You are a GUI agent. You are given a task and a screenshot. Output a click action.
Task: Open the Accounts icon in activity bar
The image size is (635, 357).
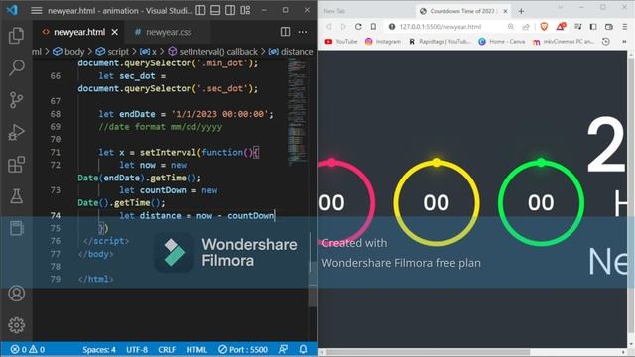click(16, 294)
